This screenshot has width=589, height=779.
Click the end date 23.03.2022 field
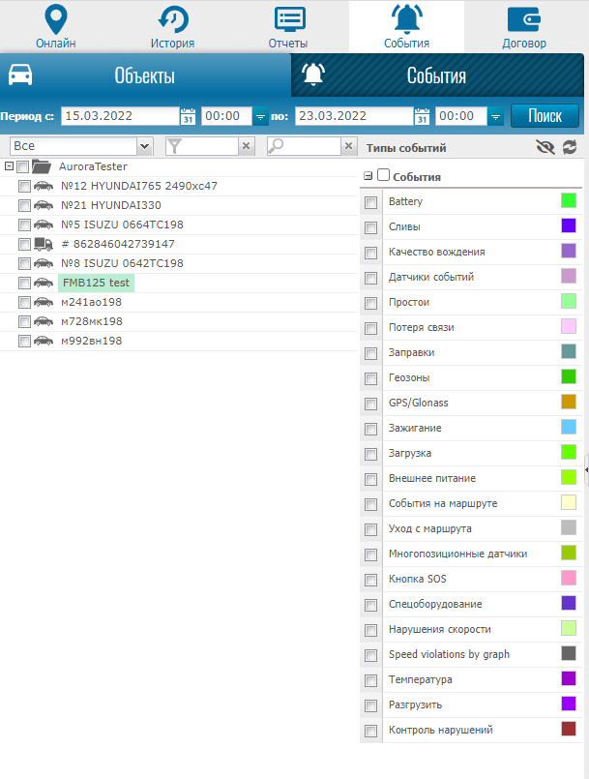[x=354, y=116]
